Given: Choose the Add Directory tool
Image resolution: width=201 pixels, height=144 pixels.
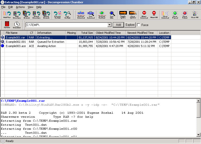Looking at the screenshot, I should [x=17, y=15].
